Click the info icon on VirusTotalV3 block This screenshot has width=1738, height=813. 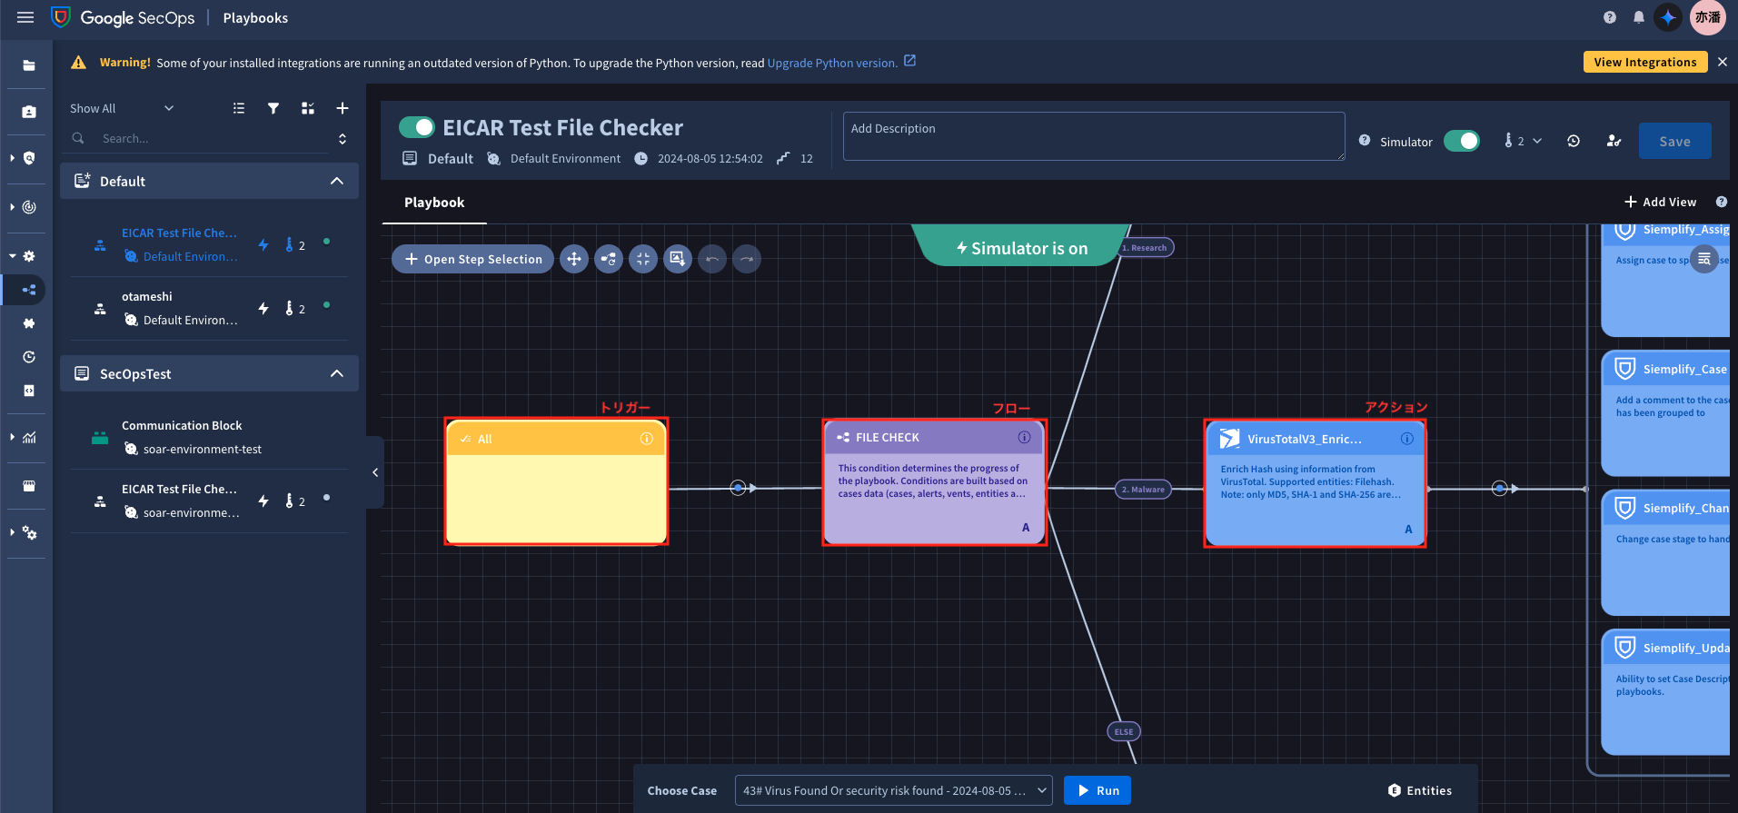tap(1406, 439)
